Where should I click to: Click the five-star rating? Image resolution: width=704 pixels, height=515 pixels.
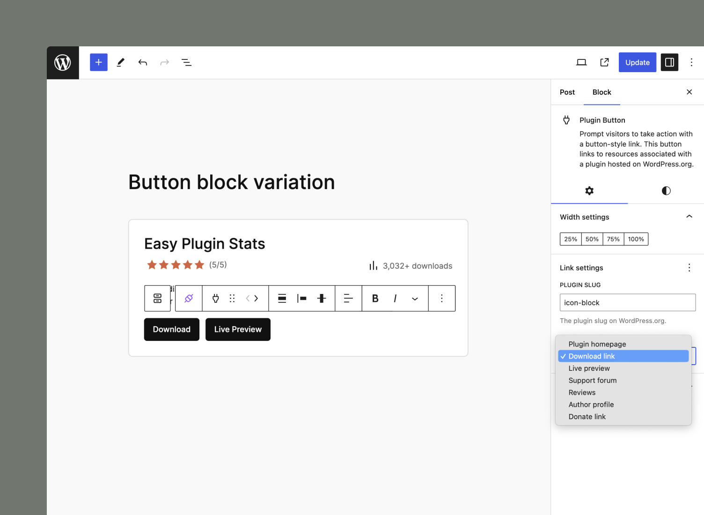coord(176,265)
